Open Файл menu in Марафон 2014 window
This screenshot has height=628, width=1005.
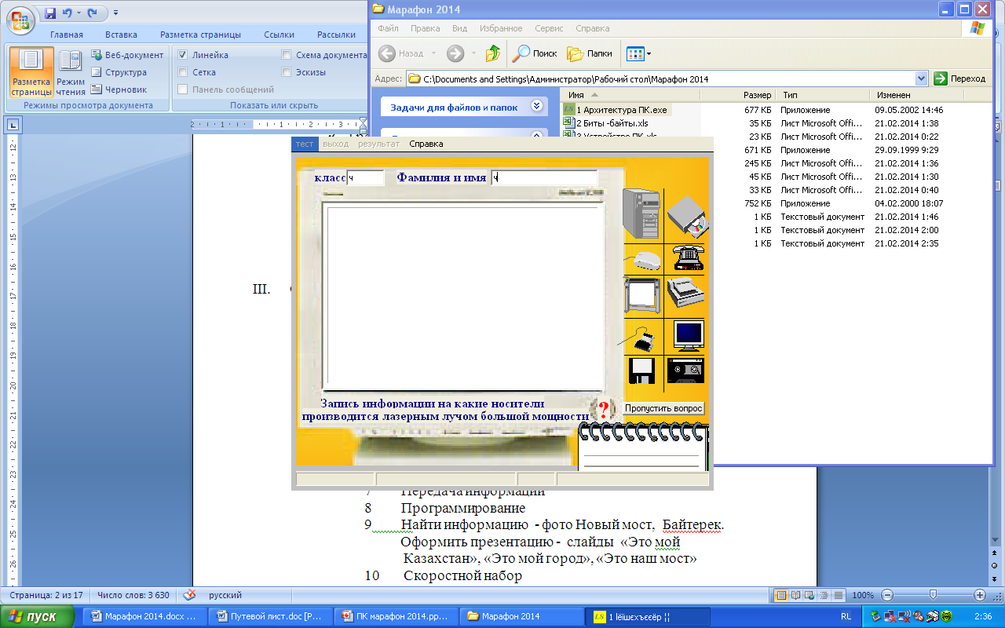point(388,28)
